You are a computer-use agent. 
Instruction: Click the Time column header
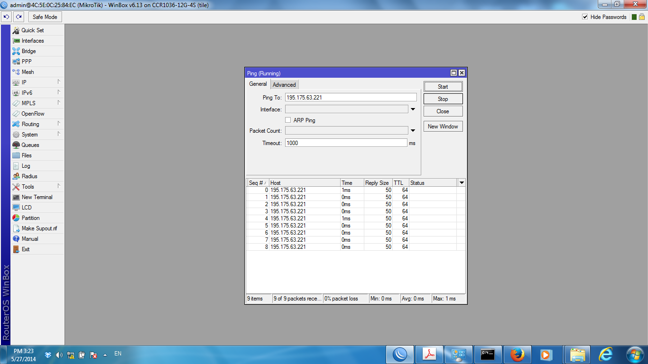352,183
